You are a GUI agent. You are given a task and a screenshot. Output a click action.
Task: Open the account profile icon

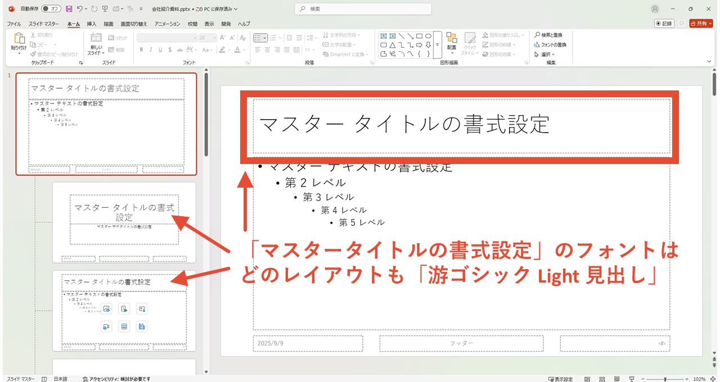coord(655,9)
